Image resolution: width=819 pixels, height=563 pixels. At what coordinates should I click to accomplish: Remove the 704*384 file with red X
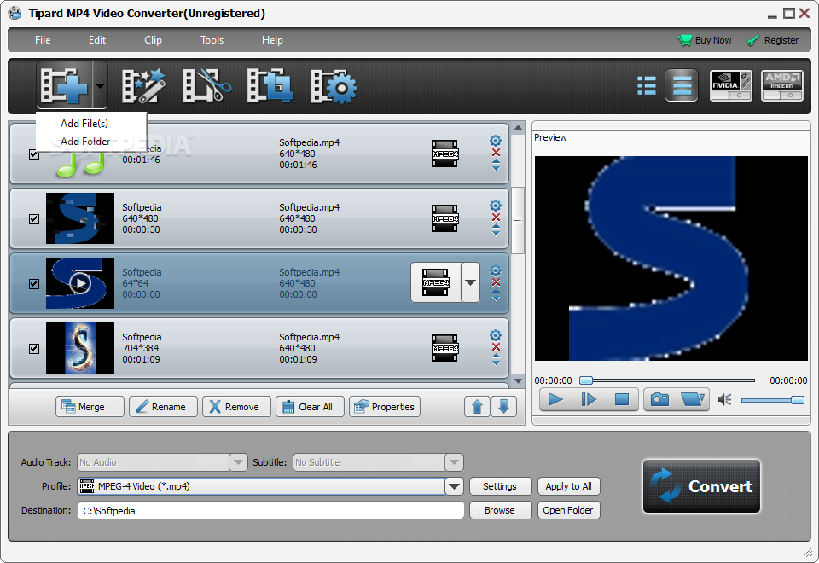[497, 347]
